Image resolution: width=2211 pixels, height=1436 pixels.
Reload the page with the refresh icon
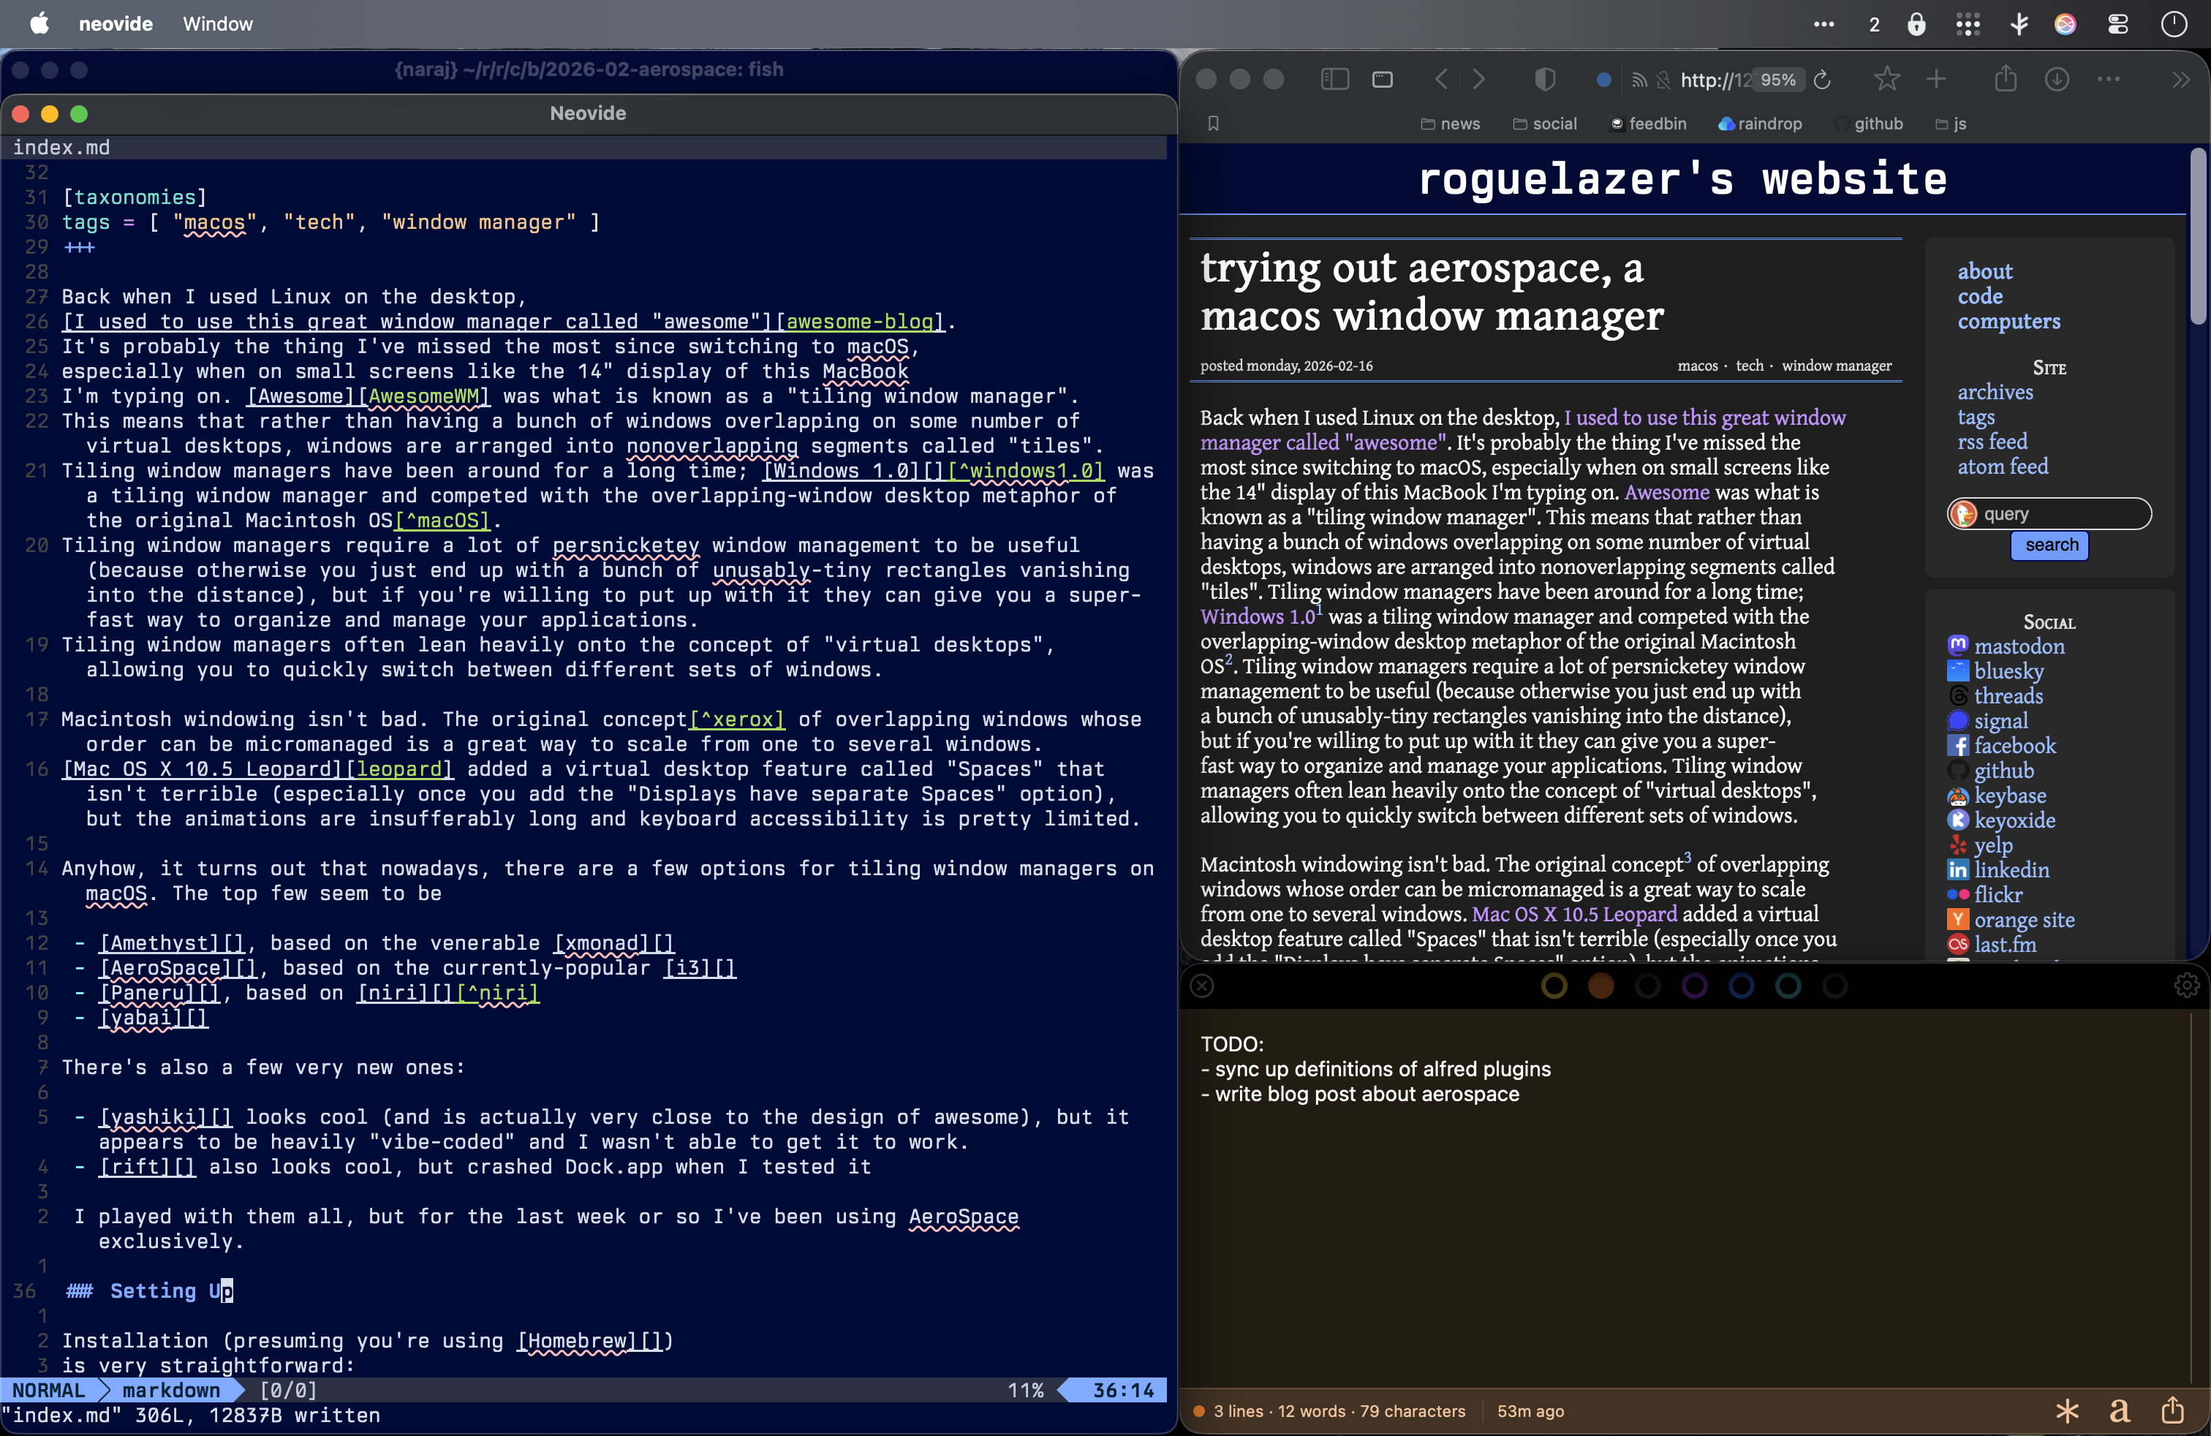[1823, 80]
